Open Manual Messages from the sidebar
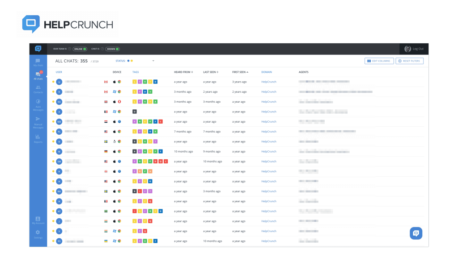Image resolution: width=458 pixels, height=257 pixels. [38, 120]
